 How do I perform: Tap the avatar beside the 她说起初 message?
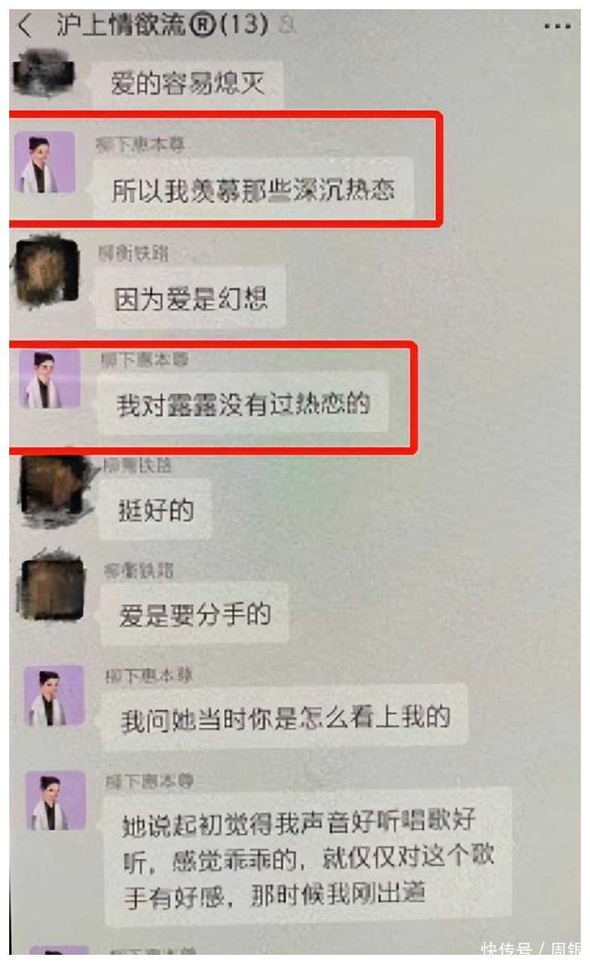(x=55, y=801)
